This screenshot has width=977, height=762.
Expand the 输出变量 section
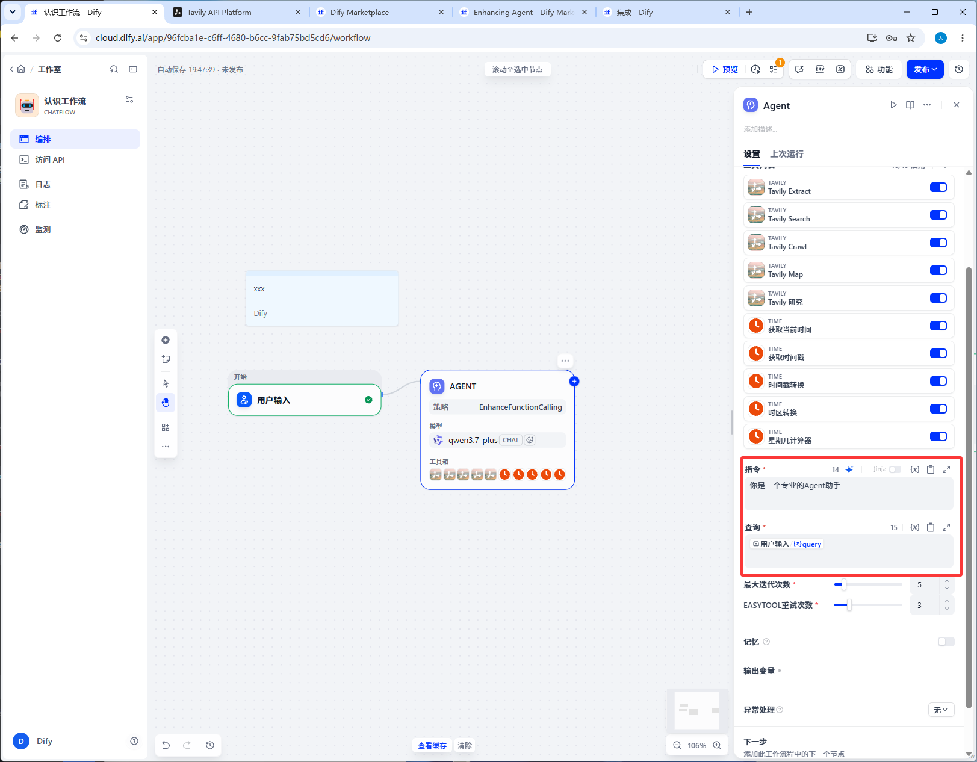point(763,671)
